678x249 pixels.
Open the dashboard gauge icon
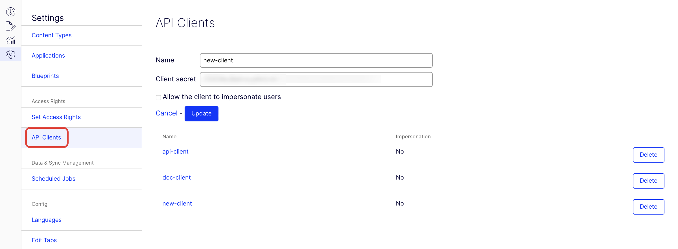tap(11, 12)
